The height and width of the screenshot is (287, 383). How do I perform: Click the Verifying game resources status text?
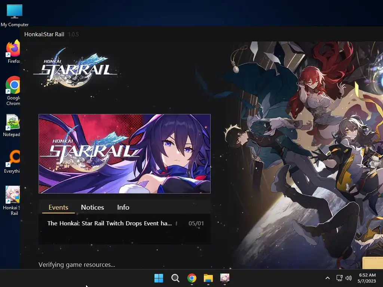pyautogui.click(x=77, y=265)
